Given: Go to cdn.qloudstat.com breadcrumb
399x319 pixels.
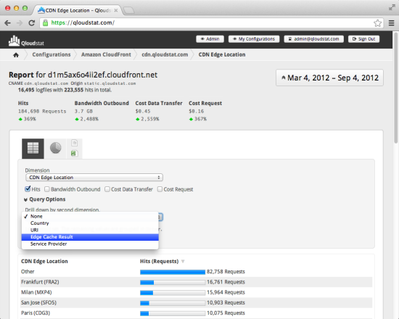Looking at the screenshot, I should pyautogui.click(x=165, y=54).
